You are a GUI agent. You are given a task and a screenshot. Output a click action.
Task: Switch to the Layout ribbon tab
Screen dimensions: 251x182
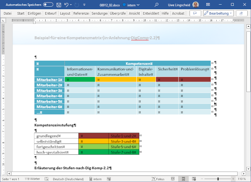pyautogui.click(x=65, y=13)
